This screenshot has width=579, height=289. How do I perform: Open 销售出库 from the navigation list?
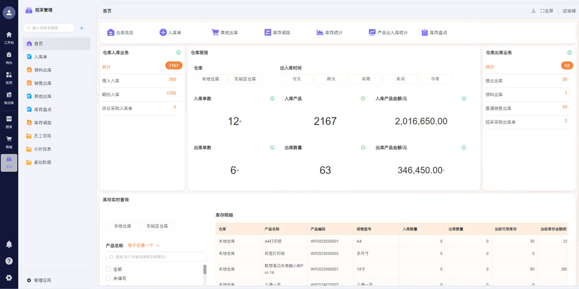[x=42, y=83]
